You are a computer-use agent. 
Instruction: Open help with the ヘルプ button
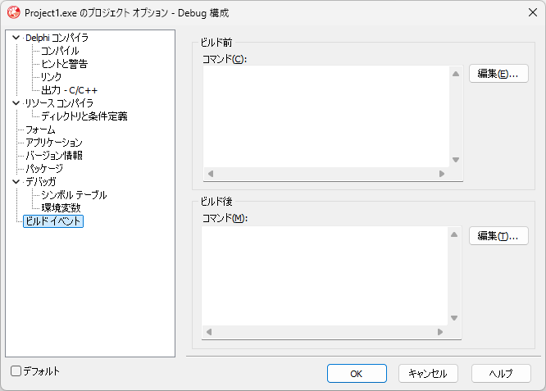(501, 374)
